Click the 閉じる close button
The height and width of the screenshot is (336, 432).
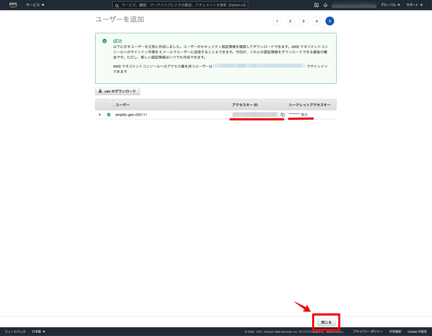(326, 322)
